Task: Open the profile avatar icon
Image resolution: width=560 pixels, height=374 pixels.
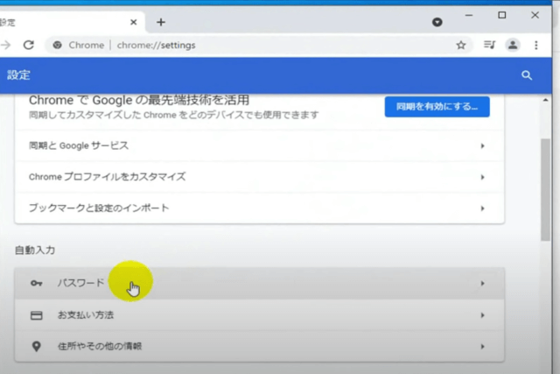Action: (x=513, y=45)
